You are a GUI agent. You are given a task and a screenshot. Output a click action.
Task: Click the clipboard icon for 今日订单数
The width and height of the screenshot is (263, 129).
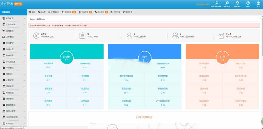82,35
